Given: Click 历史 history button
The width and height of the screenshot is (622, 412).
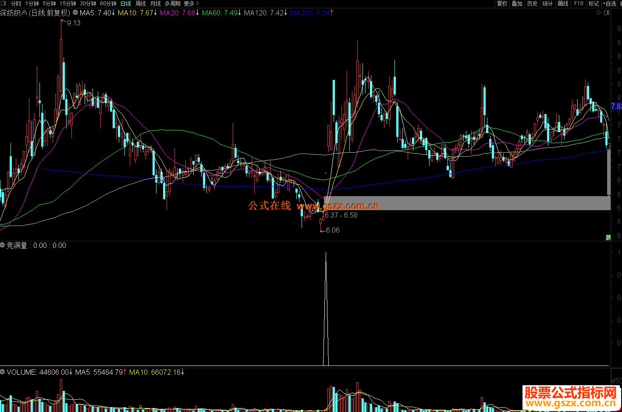Looking at the screenshot, I should tap(532, 4).
